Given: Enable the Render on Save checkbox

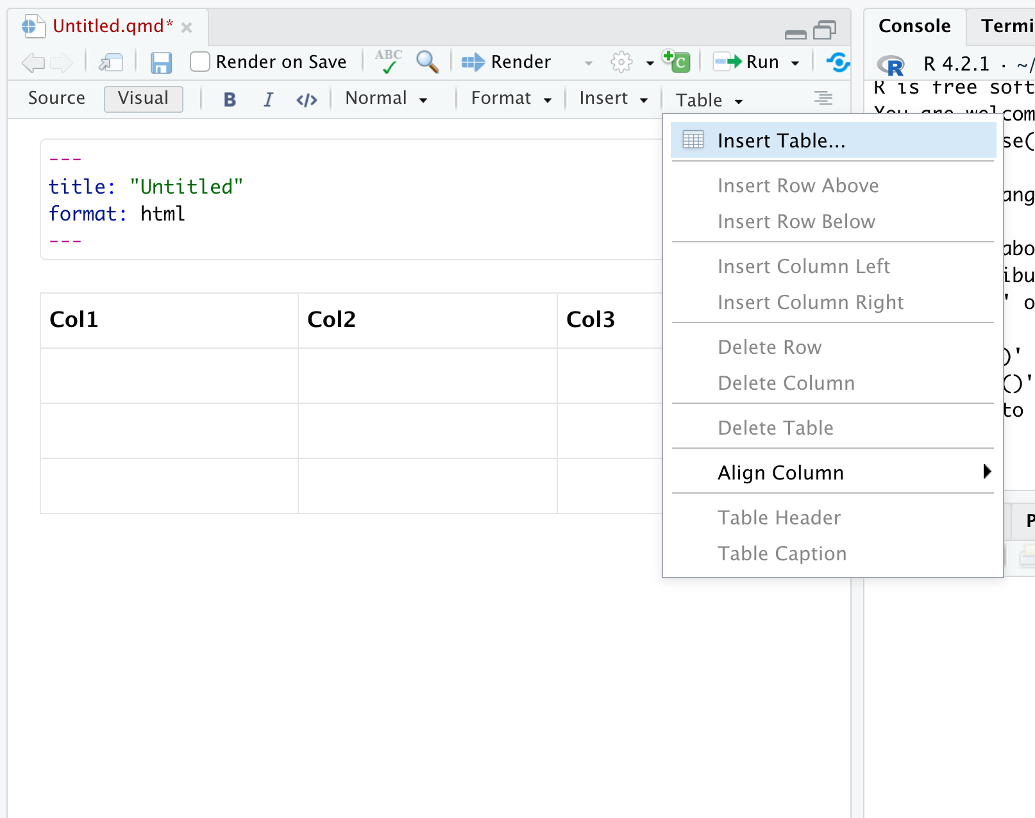Looking at the screenshot, I should (x=199, y=62).
